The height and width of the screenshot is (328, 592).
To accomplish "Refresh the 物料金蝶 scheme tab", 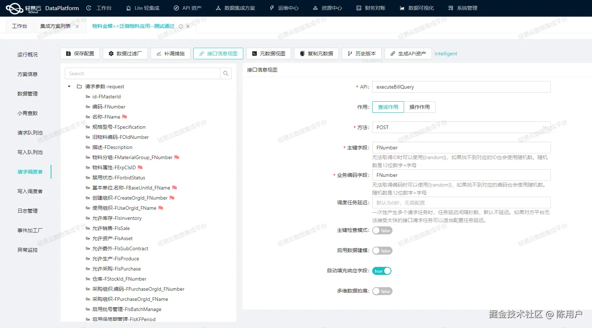I will pos(180,26).
